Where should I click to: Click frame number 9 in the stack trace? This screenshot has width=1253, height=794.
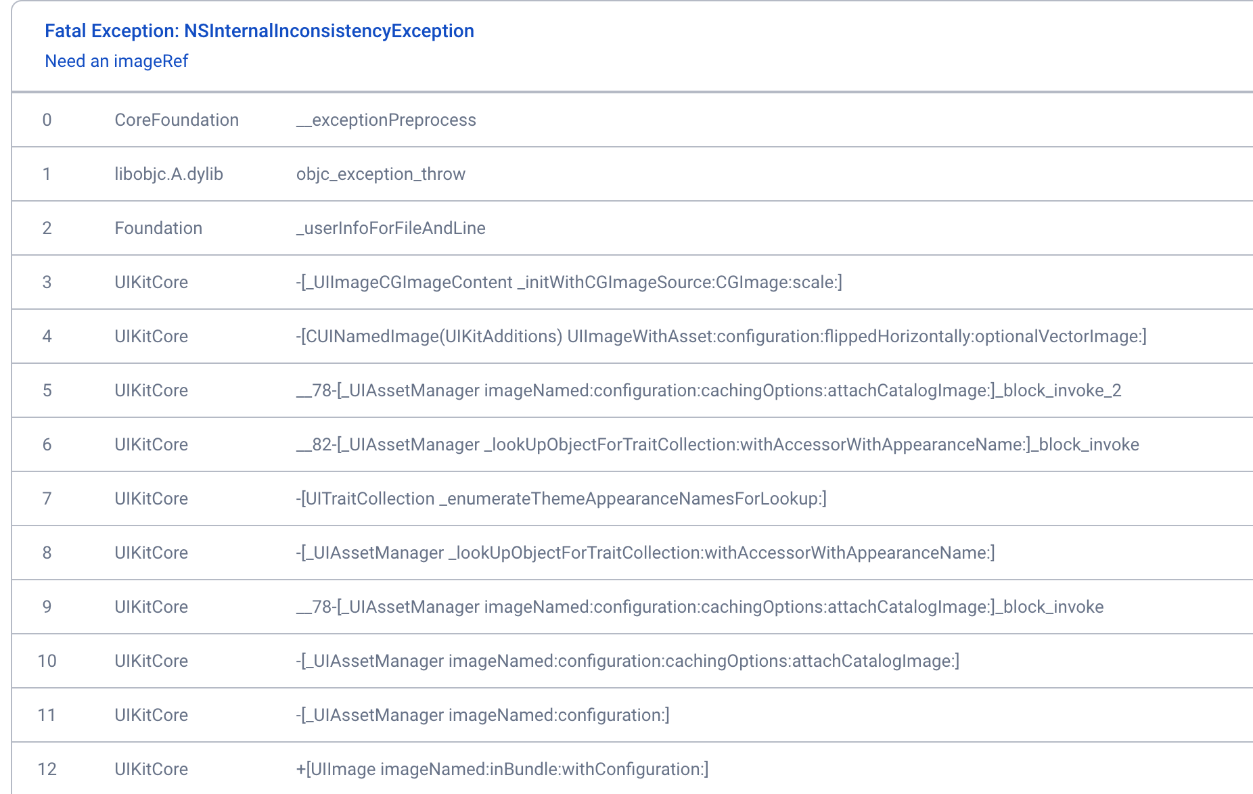click(x=47, y=607)
